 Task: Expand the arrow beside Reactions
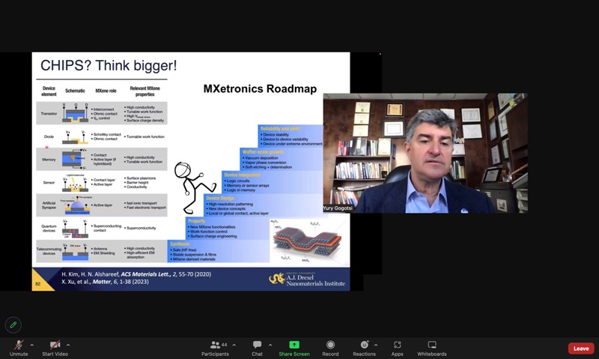pyautogui.click(x=376, y=345)
